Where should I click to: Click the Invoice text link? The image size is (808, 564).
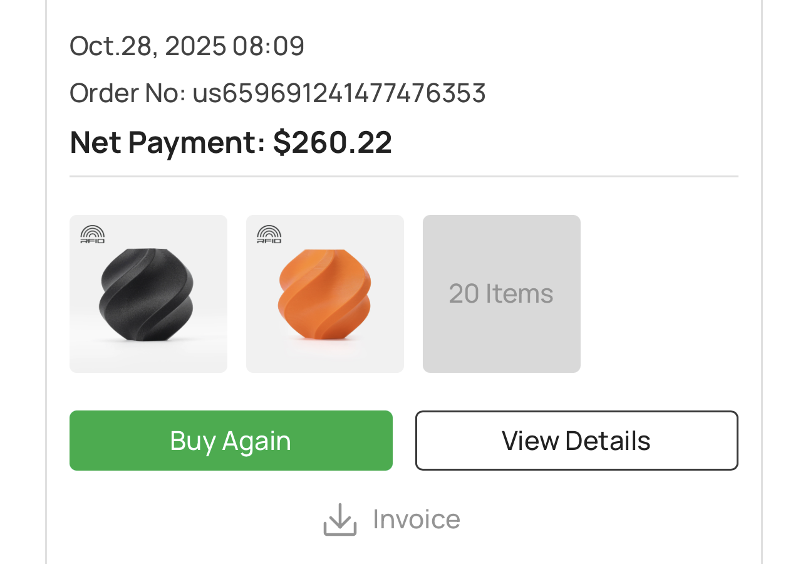[416, 520]
